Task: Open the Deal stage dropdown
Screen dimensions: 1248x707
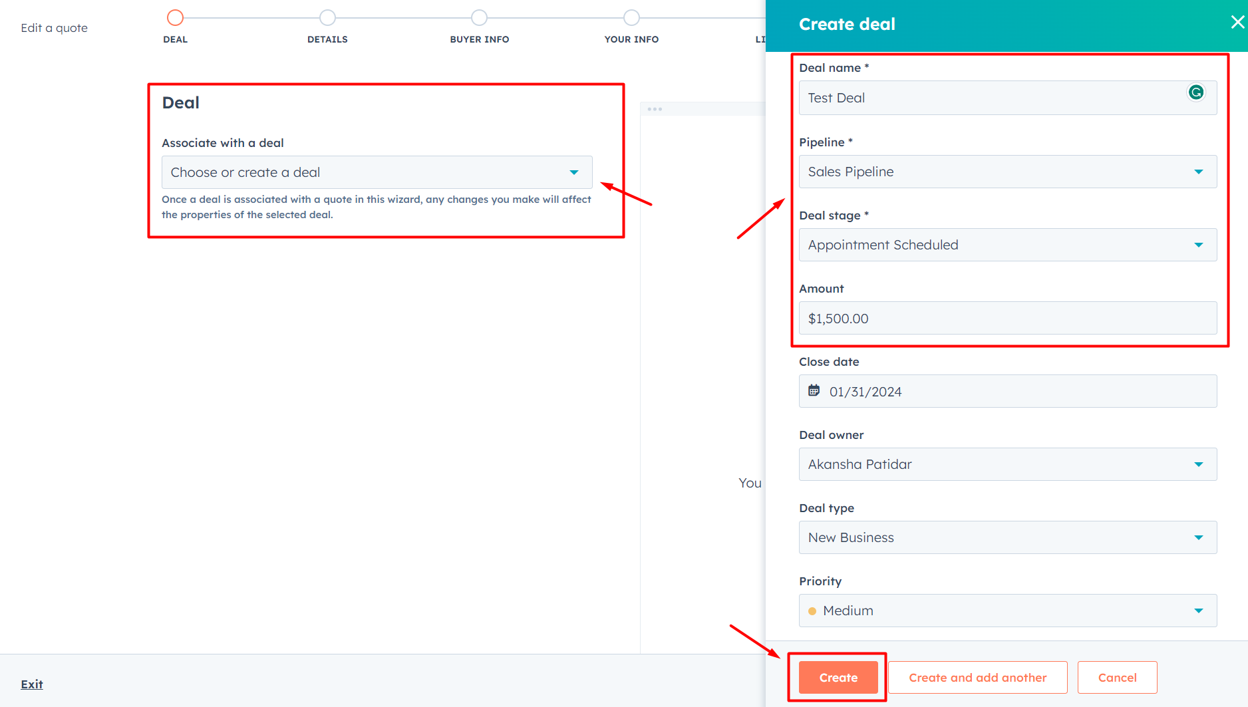Action: pyautogui.click(x=1007, y=245)
